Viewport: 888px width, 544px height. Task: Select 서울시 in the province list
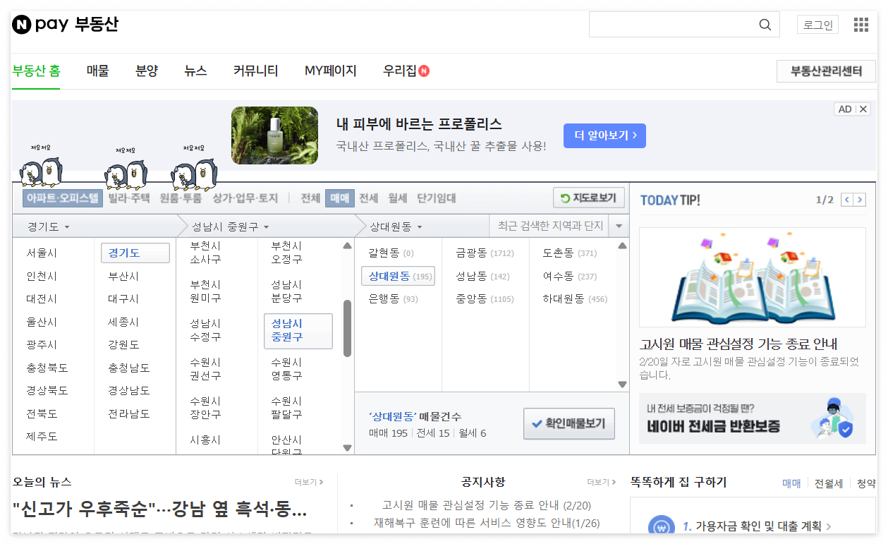point(42,253)
